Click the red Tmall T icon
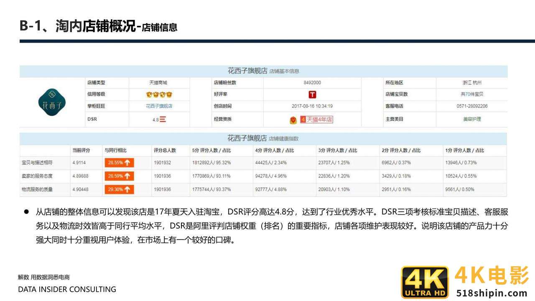 [x=312, y=94]
